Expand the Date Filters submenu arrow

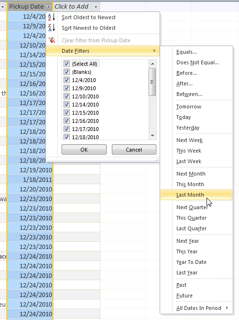(154, 50)
